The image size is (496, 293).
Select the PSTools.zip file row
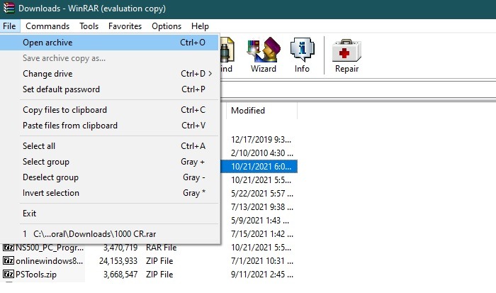coord(149,275)
